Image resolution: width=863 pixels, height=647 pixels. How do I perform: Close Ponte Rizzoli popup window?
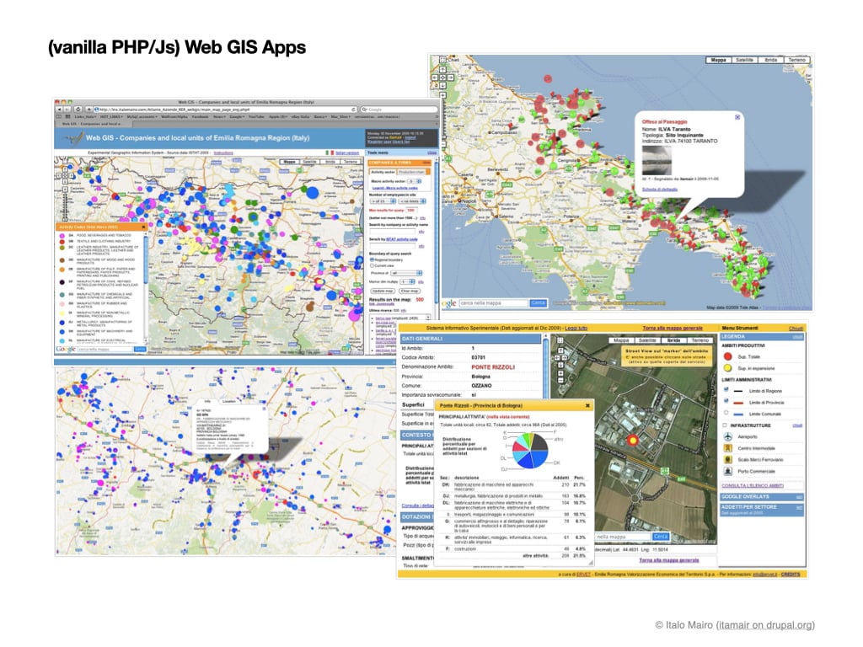[x=587, y=405]
